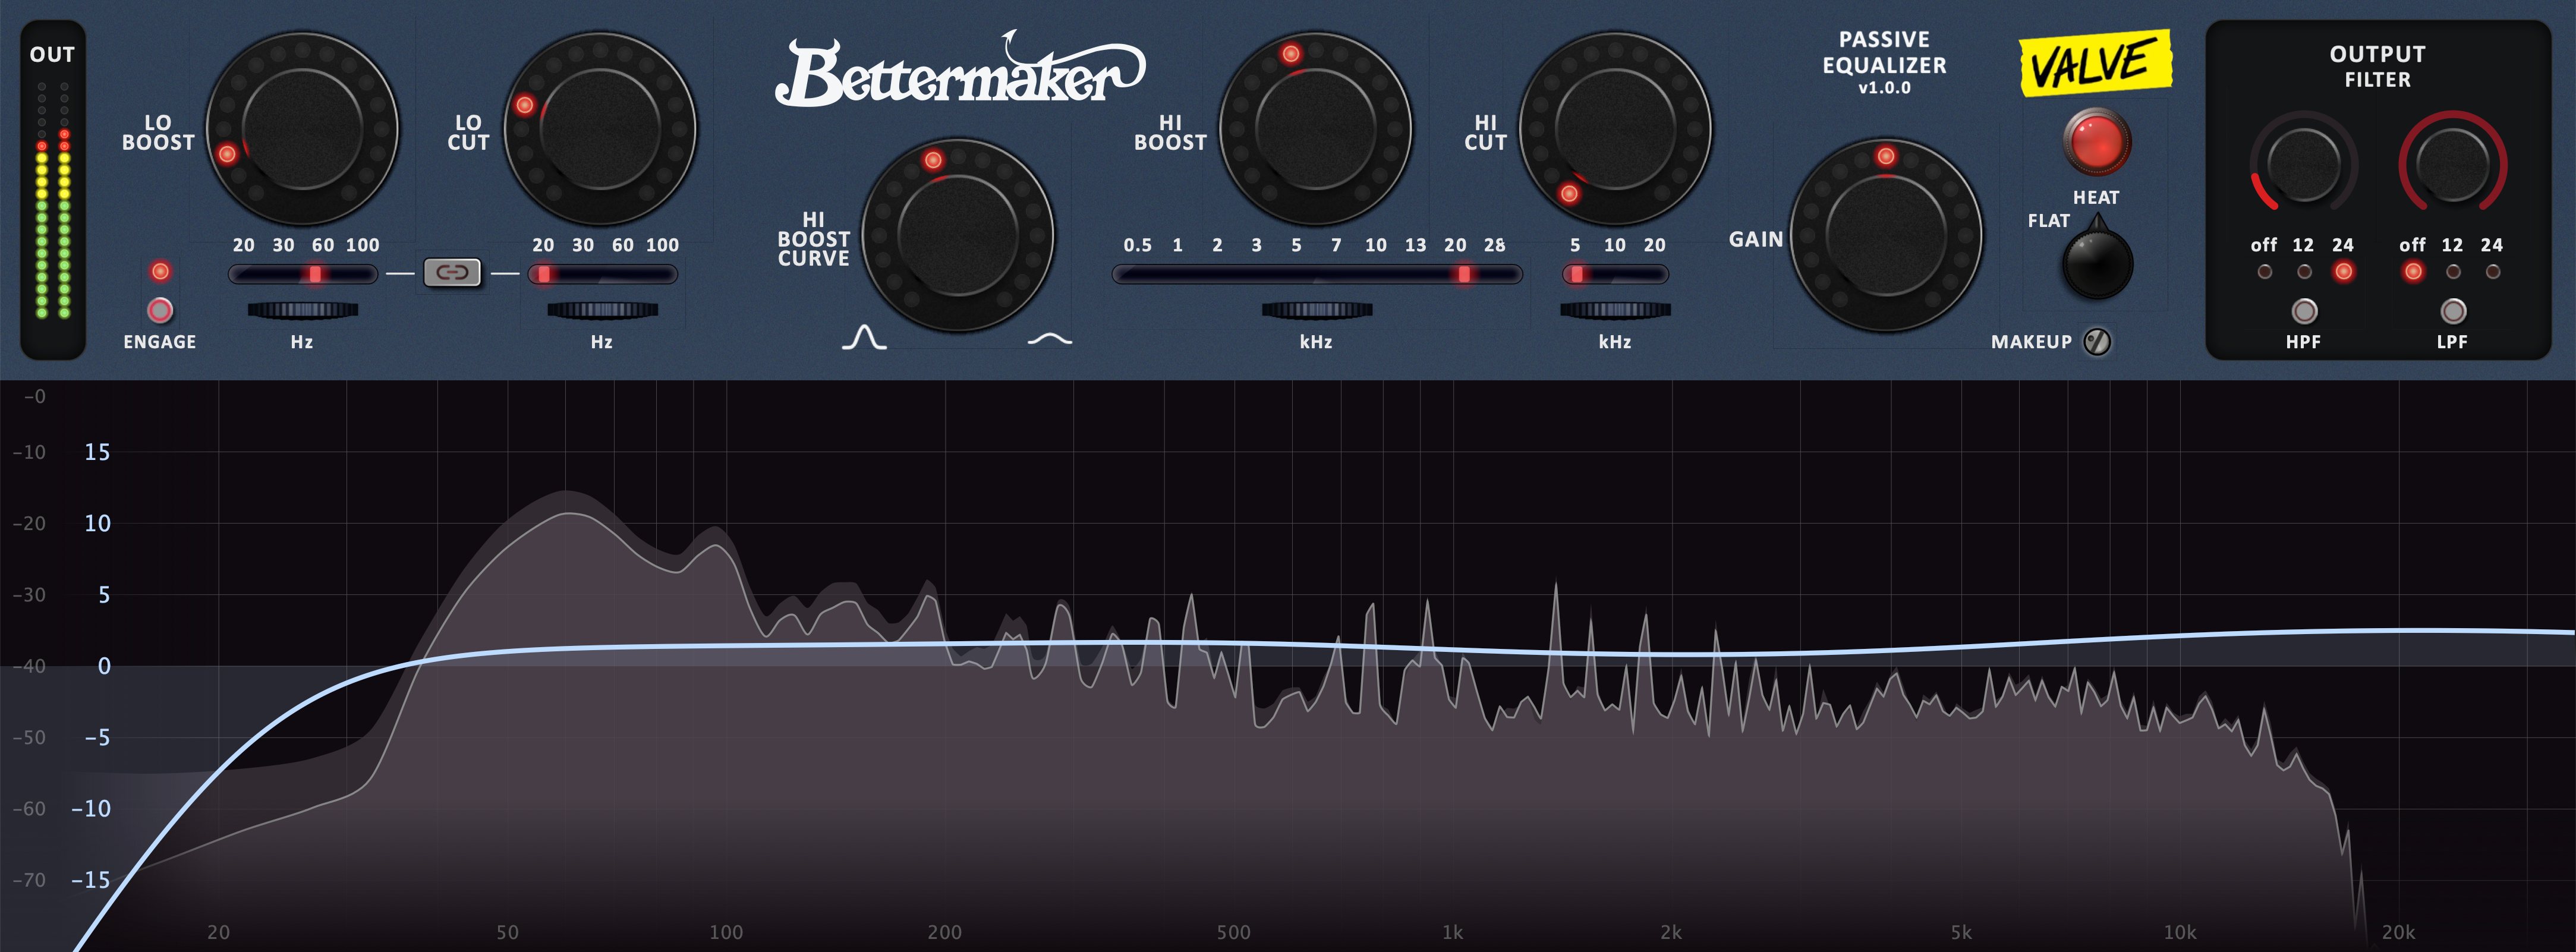Viewport: 2576px width, 952px height.
Task: Click the narrow bell curve icon
Action: (x=864, y=337)
